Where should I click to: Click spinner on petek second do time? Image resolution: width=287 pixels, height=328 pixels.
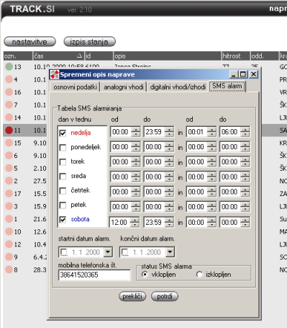pyautogui.click(x=245, y=207)
